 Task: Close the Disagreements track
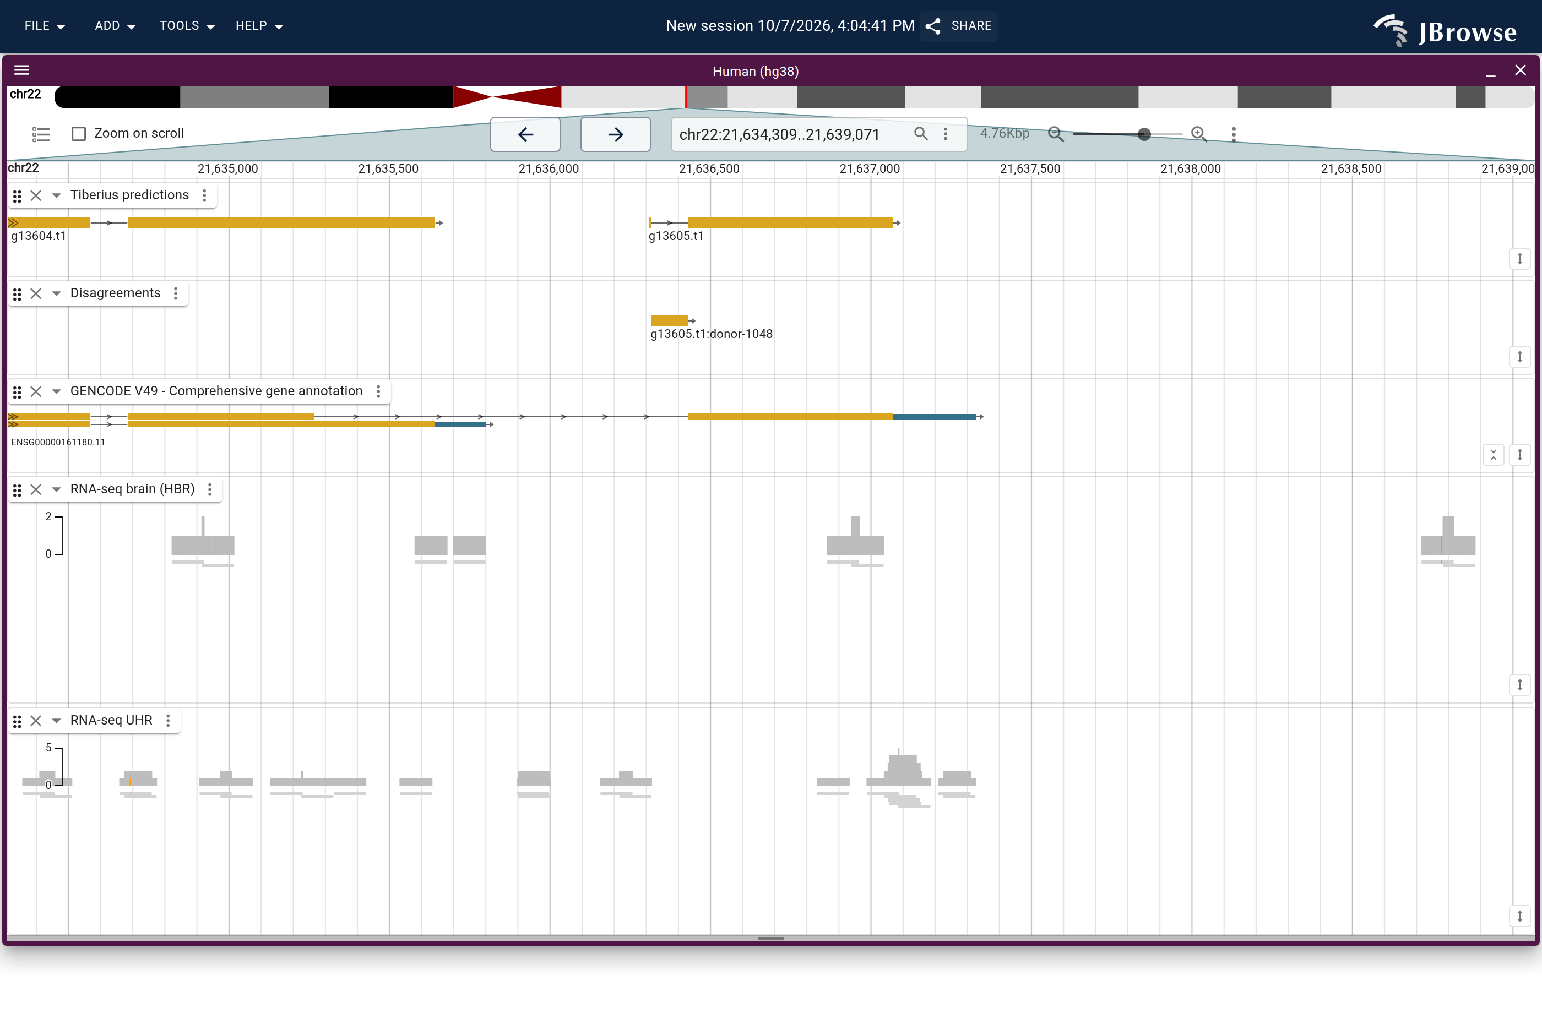point(36,293)
